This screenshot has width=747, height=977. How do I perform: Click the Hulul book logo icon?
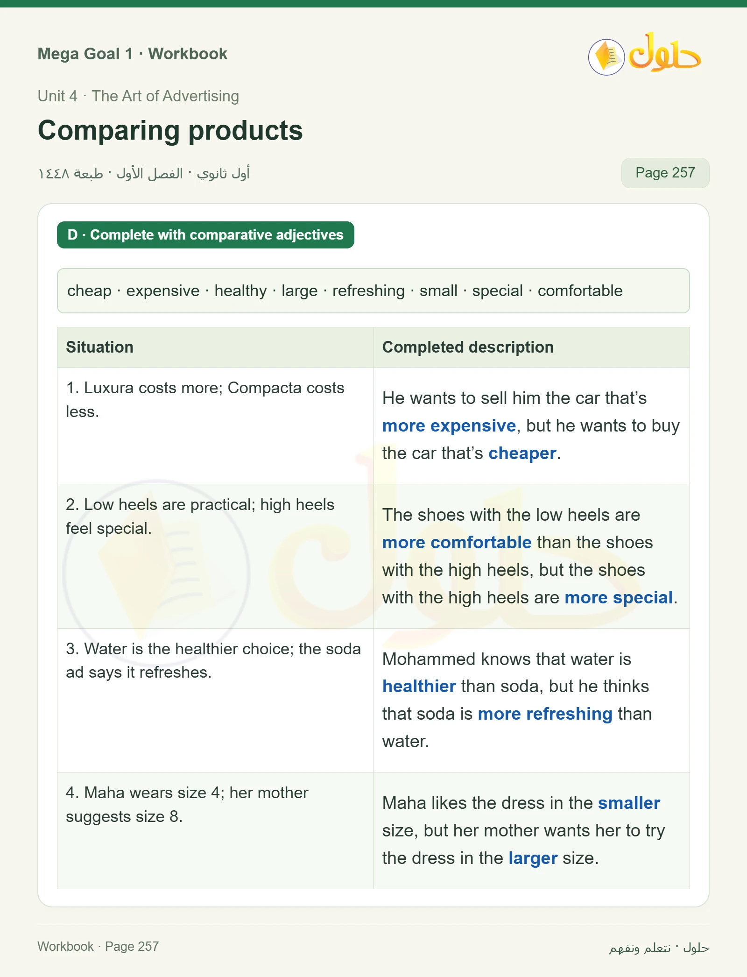tap(606, 57)
